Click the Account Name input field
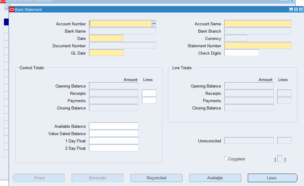The height and width of the screenshot is (186, 304). coord(257,23)
